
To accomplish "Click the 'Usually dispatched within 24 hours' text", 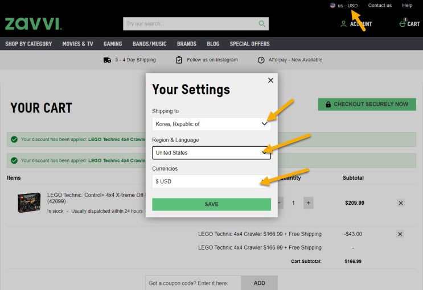I will click(107, 211).
